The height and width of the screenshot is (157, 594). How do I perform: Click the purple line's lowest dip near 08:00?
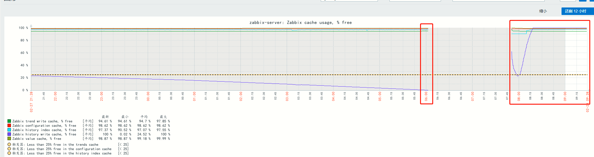tap(518, 76)
